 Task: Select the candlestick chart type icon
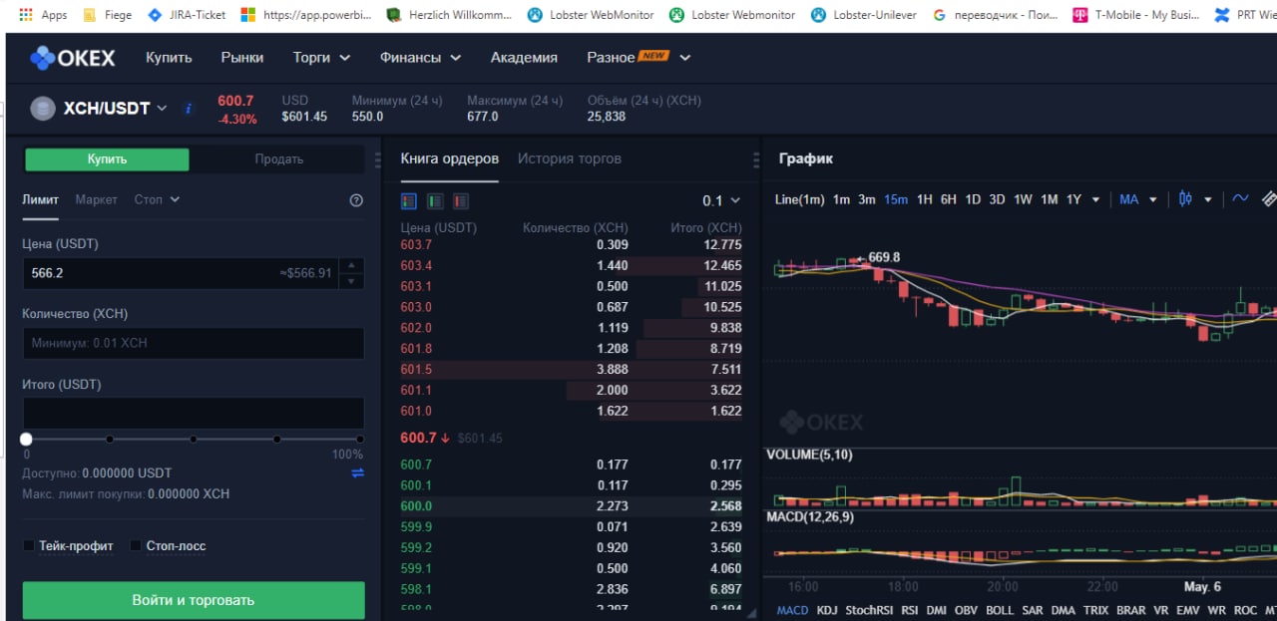(1185, 198)
